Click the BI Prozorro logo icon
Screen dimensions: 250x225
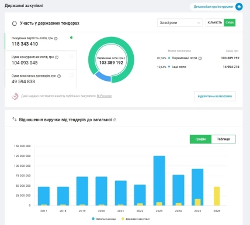coord(15,96)
